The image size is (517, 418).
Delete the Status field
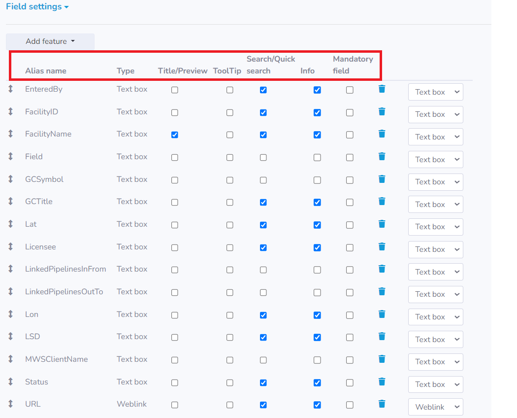pyautogui.click(x=382, y=382)
